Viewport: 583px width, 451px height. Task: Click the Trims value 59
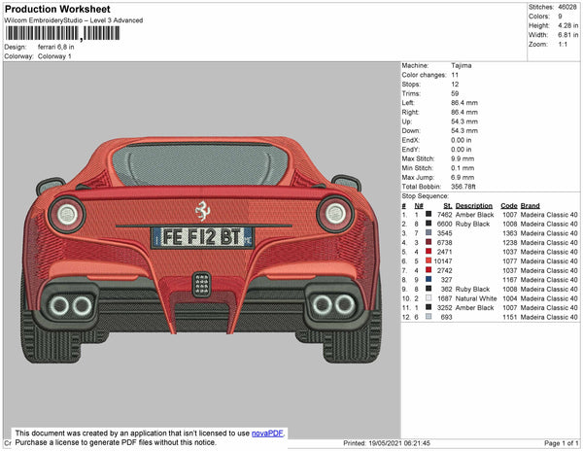click(x=455, y=93)
